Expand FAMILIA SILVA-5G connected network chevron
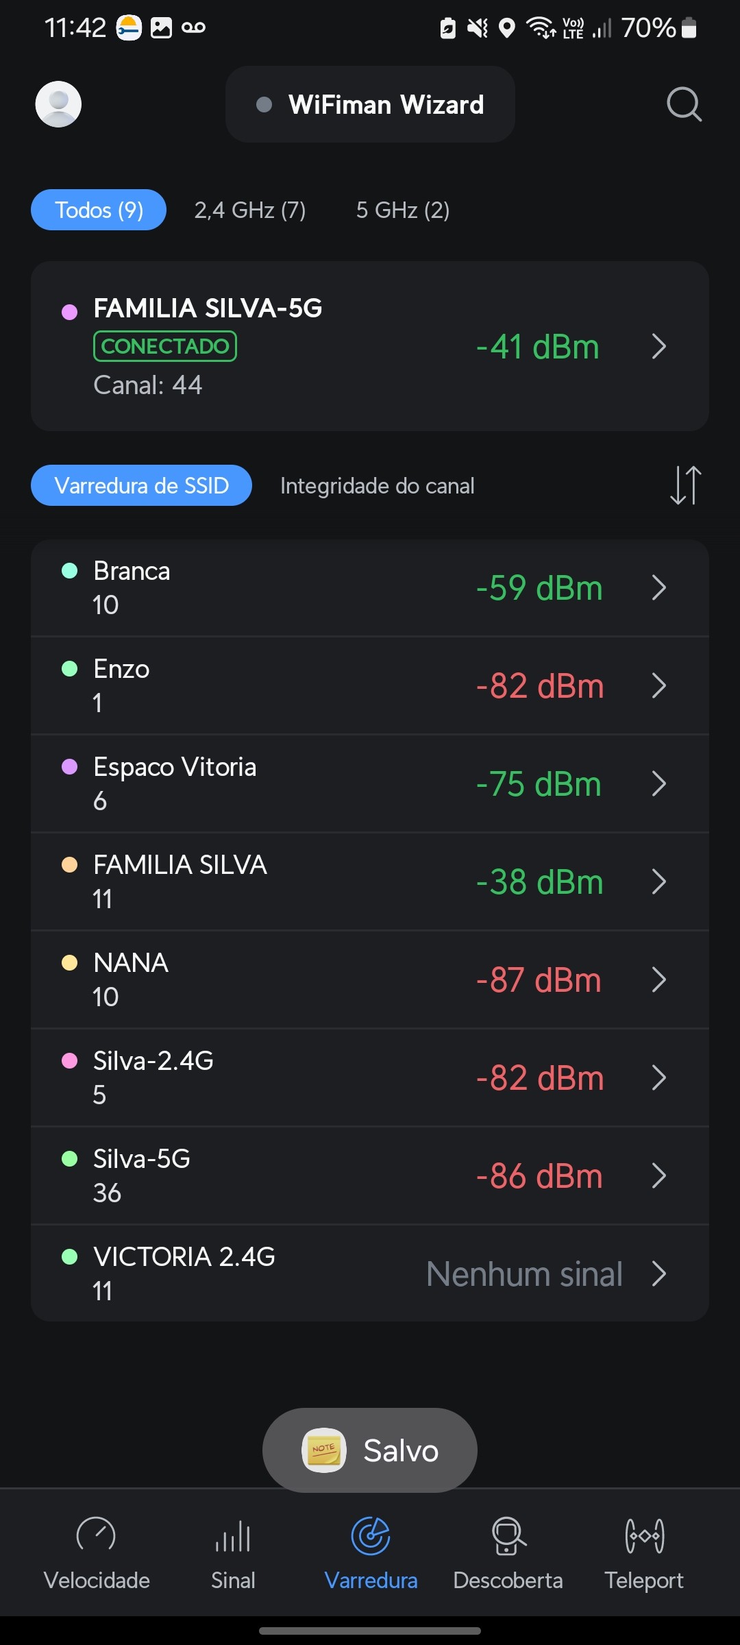Viewport: 740px width, 1645px height. coord(659,346)
